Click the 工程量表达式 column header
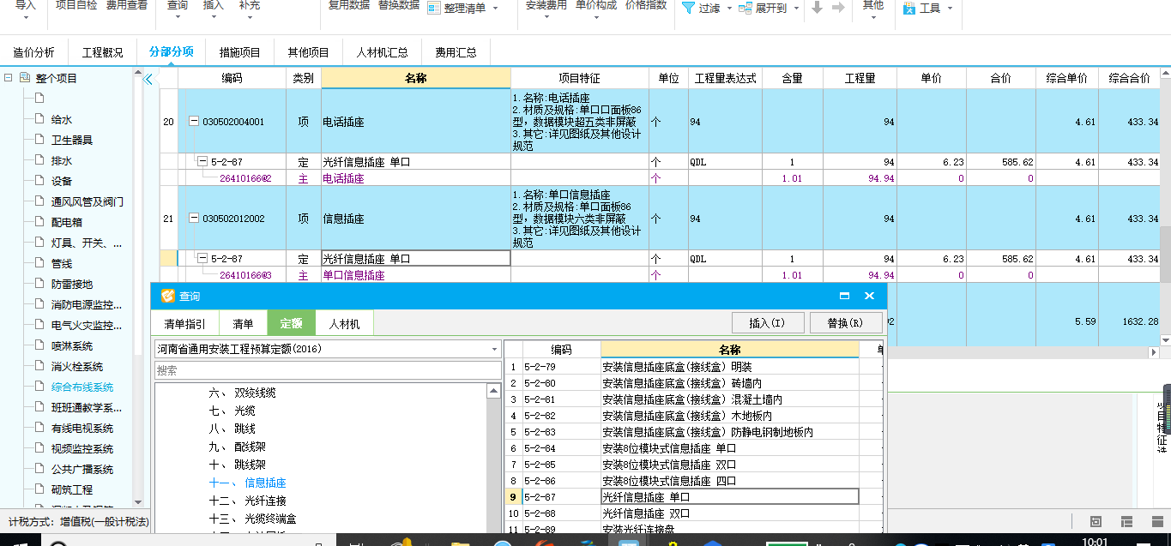The height and width of the screenshot is (546, 1171). (x=725, y=78)
